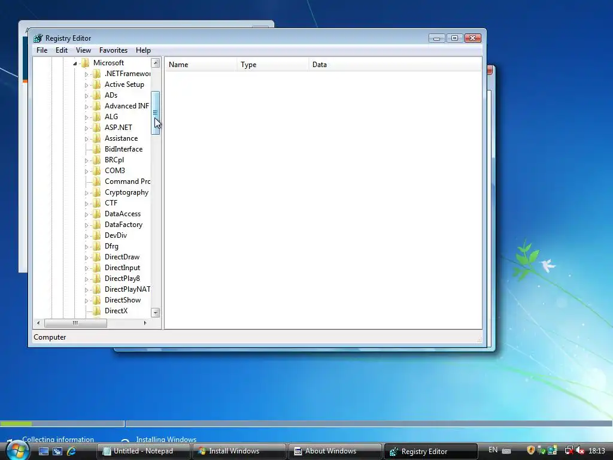
Task: Expand the ADs key
Action: 86,96
